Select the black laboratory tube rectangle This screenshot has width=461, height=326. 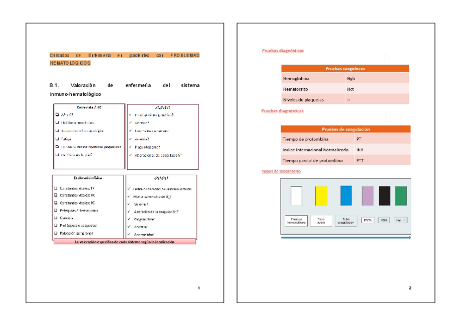[x=384, y=196]
